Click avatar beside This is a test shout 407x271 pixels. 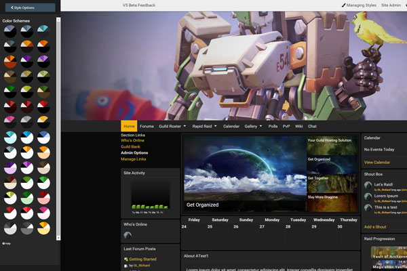point(368,208)
